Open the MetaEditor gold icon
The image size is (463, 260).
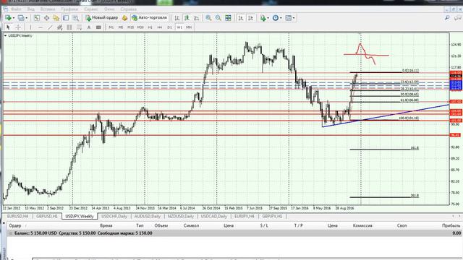pyautogui.click(x=124, y=18)
